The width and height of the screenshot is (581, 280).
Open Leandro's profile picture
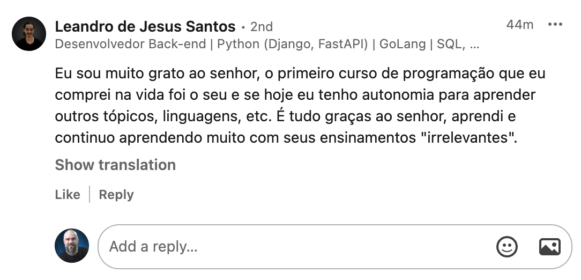click(x=29, y=34)
